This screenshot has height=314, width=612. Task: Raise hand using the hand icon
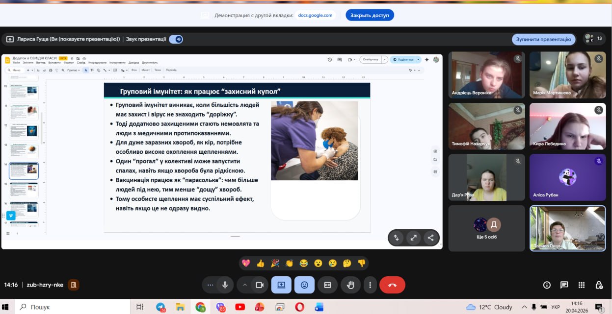350,285
